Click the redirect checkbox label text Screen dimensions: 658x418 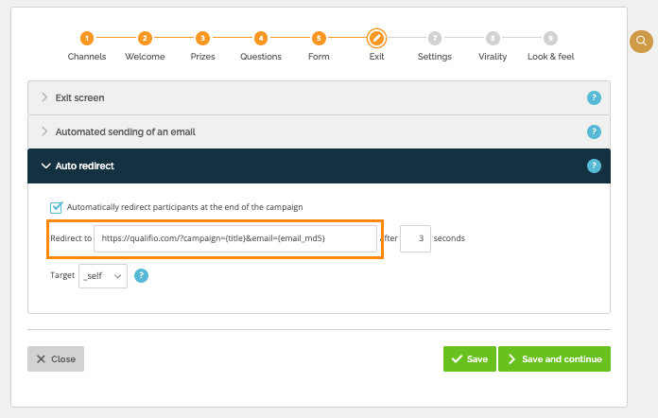pos(184,207)
